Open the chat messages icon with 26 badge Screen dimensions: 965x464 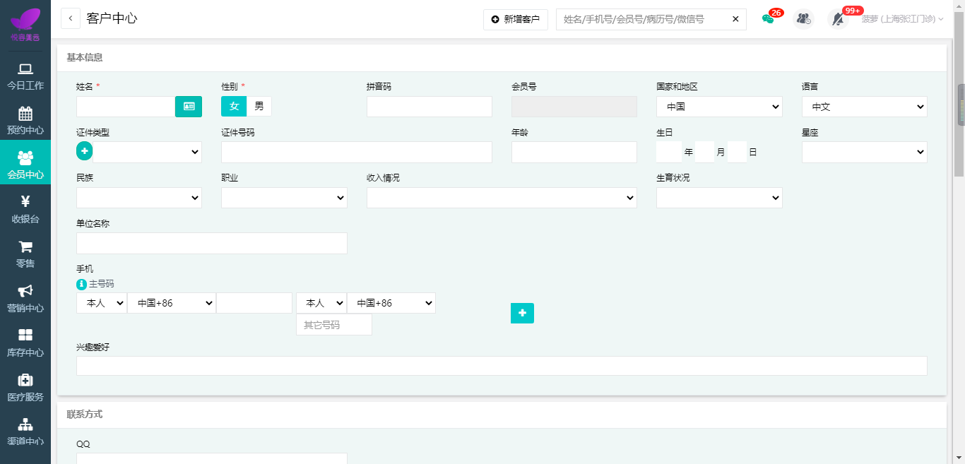click(x=768, y=19)
